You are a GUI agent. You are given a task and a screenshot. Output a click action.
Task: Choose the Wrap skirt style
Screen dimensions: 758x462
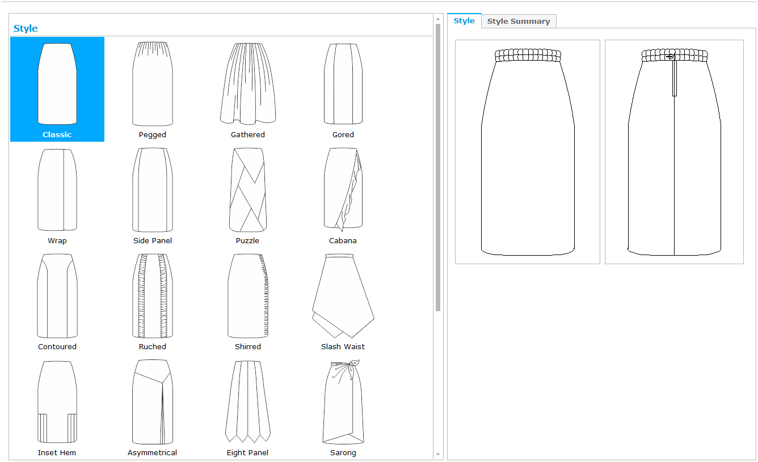point(57,195)
